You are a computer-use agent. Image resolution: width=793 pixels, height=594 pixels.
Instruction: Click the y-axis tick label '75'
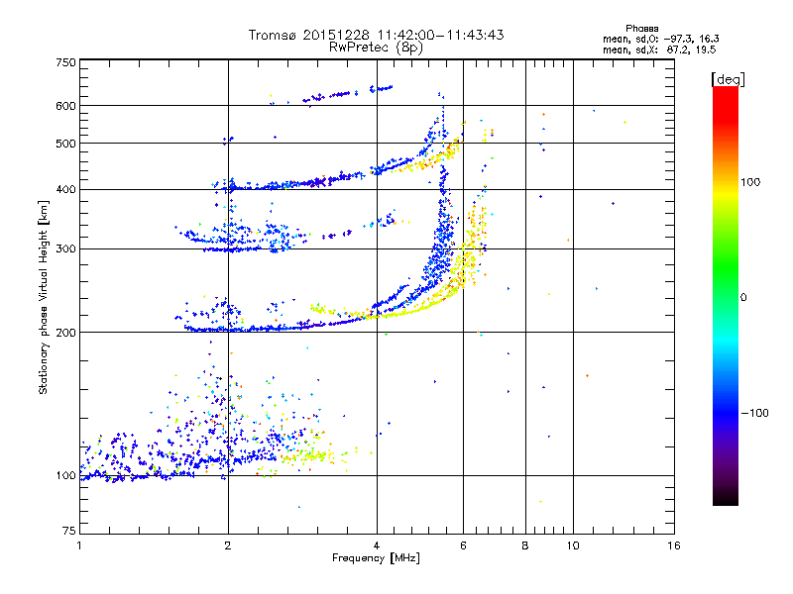[x=69, y=531]
